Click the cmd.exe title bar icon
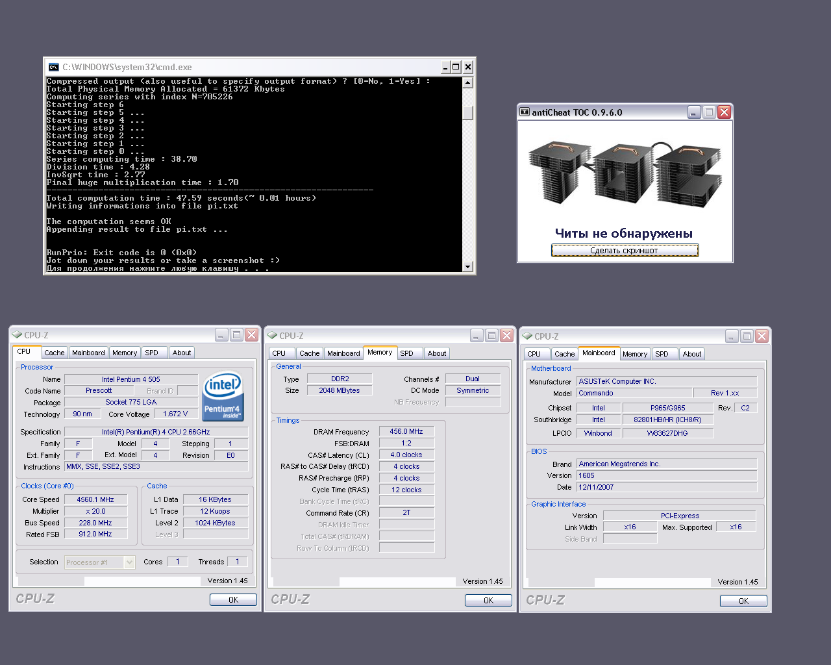831x665 pixels. point(53,67)
